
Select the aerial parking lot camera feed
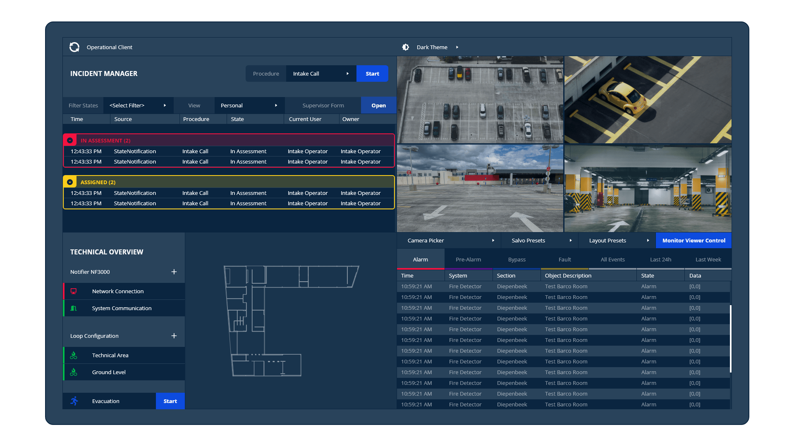tap(480, 100)
